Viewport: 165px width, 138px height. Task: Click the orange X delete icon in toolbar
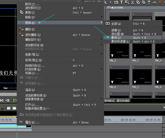[160, 2]
